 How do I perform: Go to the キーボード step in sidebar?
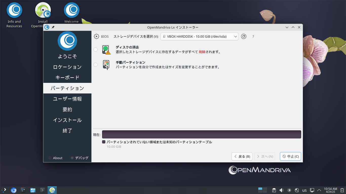(x=67, y=78)
